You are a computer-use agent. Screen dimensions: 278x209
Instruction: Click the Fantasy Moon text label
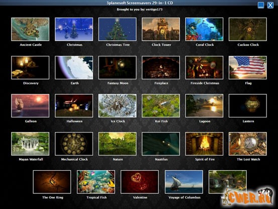[118, 83]
